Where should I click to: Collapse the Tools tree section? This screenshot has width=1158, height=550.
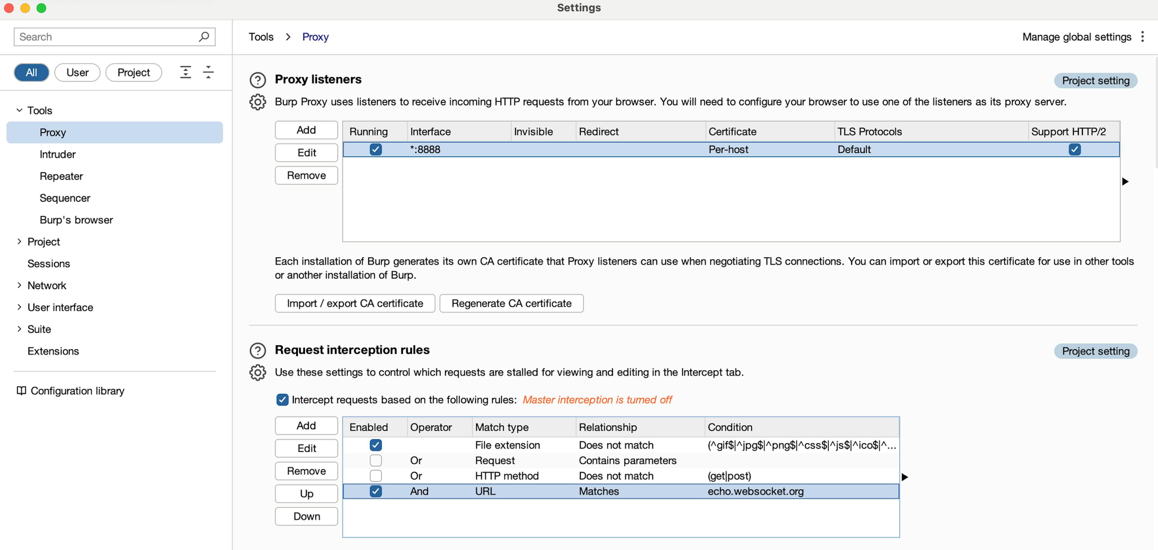click(19, 111)
